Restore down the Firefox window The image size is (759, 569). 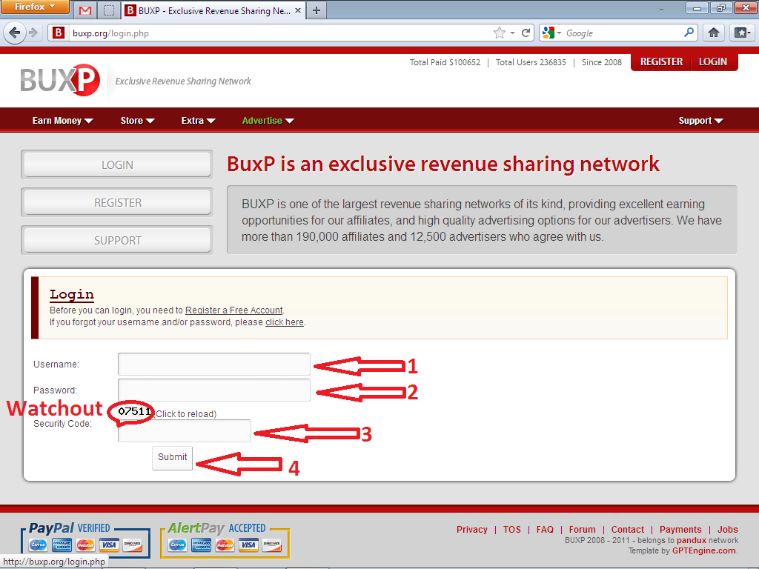(x=720, y=7)
